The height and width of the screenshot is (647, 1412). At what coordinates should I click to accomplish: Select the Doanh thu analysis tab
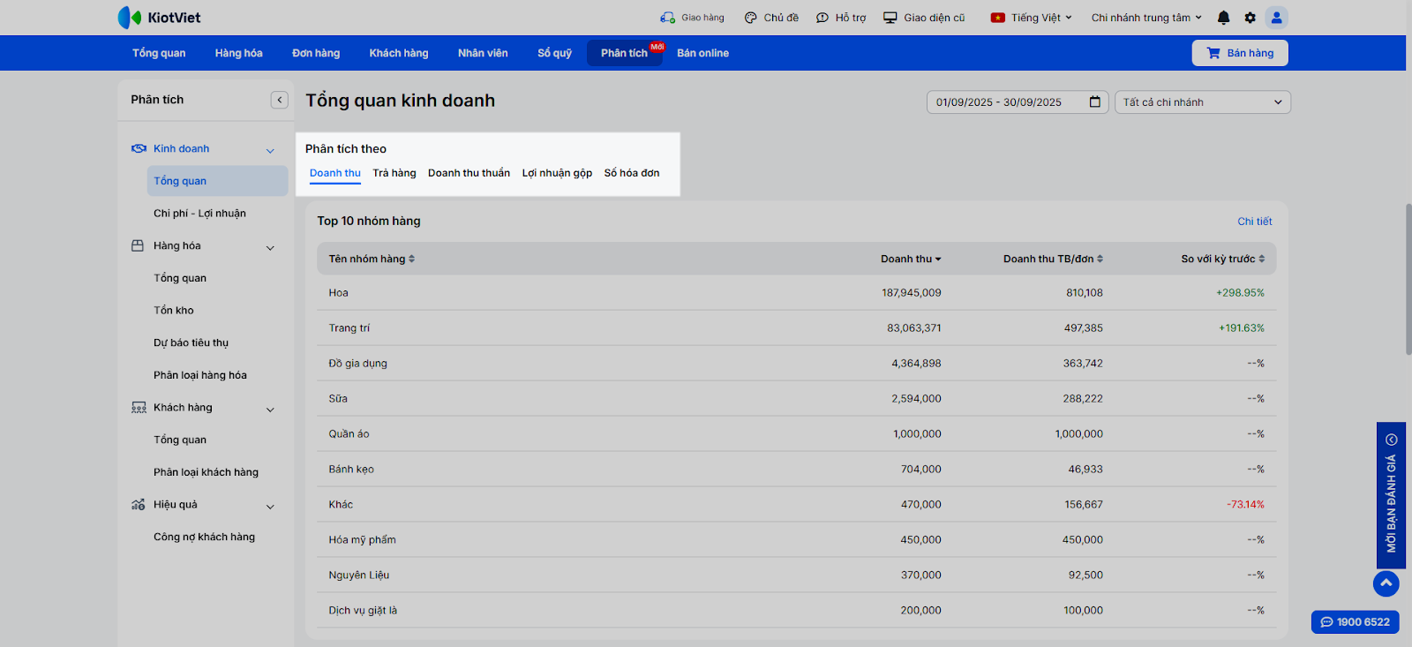[x=335, y=173]
